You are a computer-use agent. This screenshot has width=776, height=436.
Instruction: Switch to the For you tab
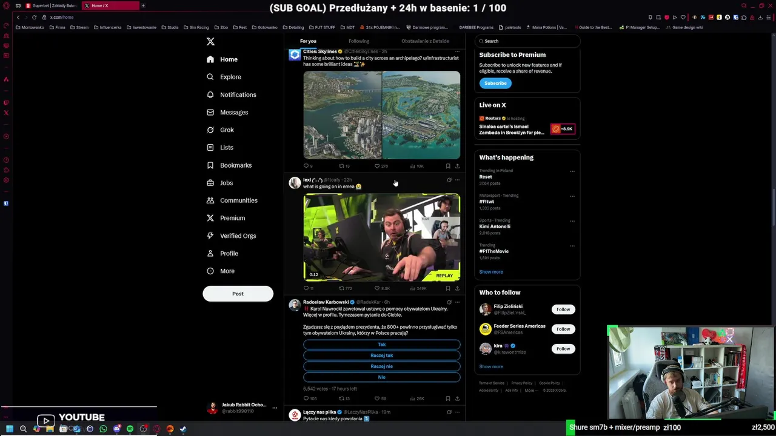[x=308, y=41]
